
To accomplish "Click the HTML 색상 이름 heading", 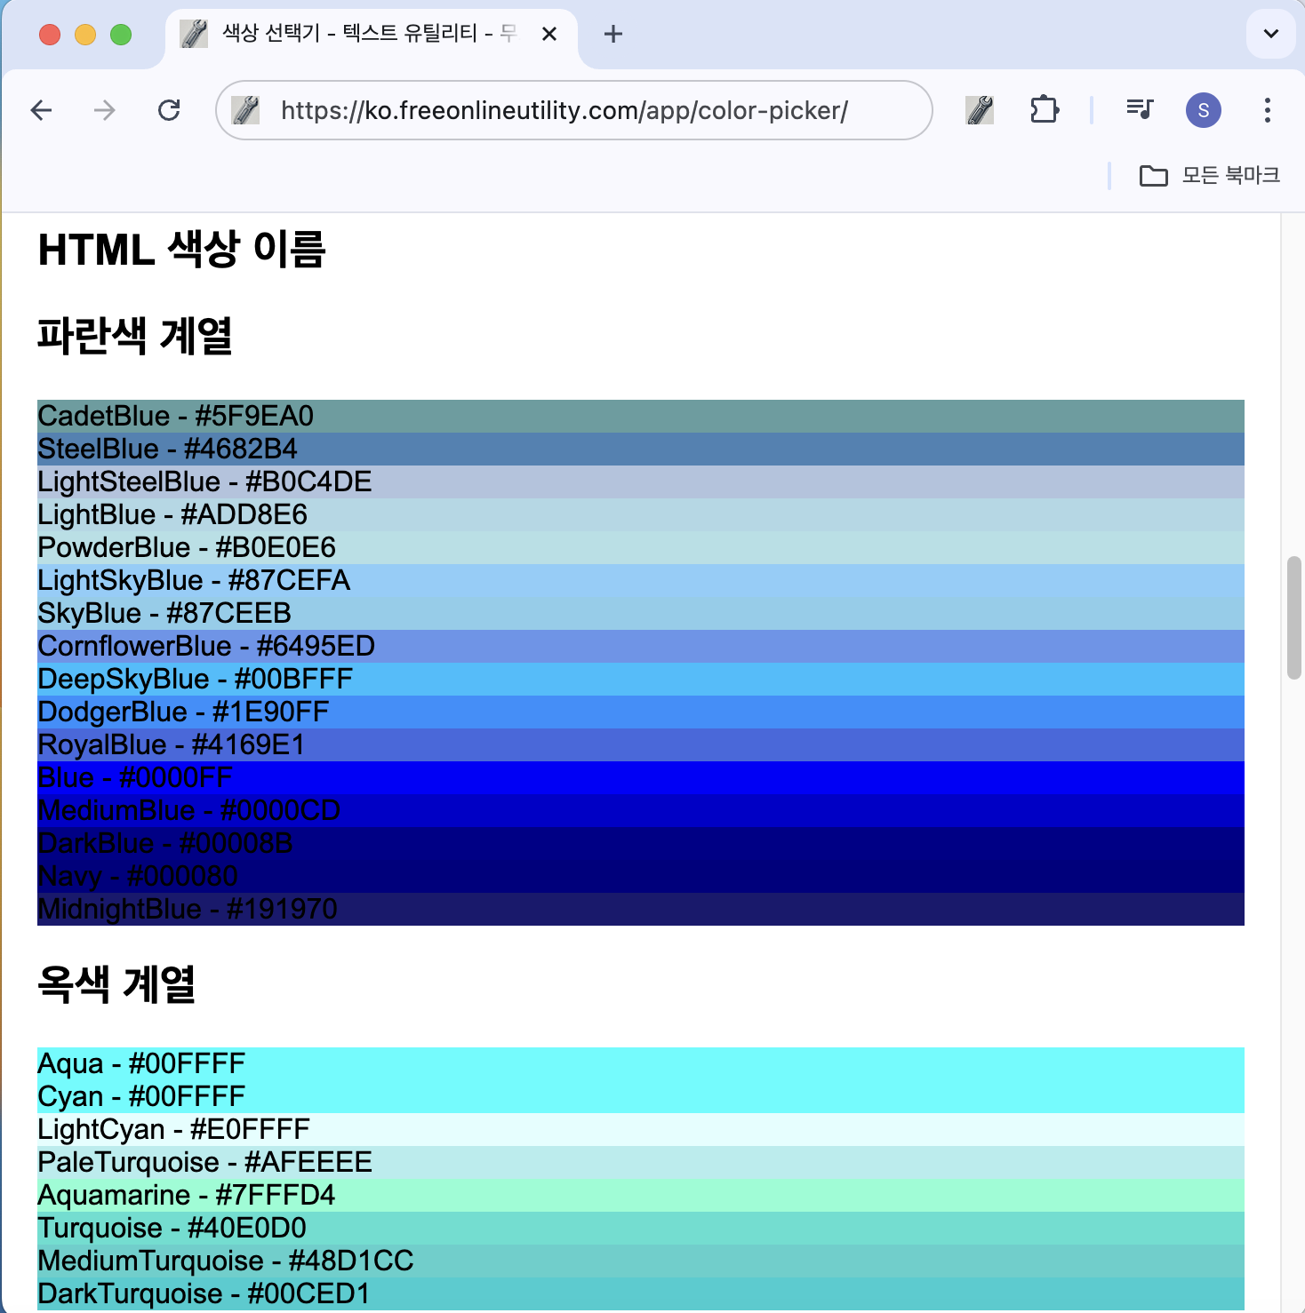I will [x=182, y=249].
